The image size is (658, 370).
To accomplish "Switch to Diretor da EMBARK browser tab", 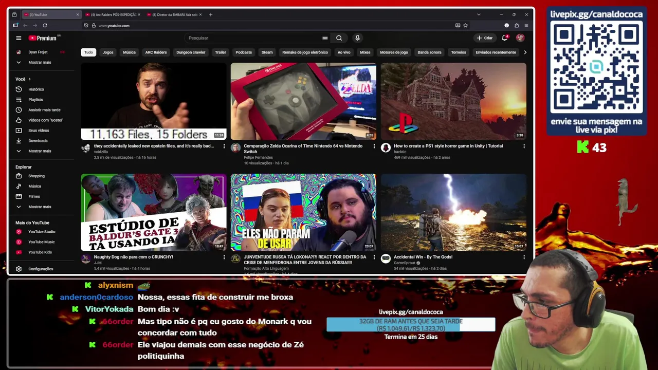I will 174,14.
